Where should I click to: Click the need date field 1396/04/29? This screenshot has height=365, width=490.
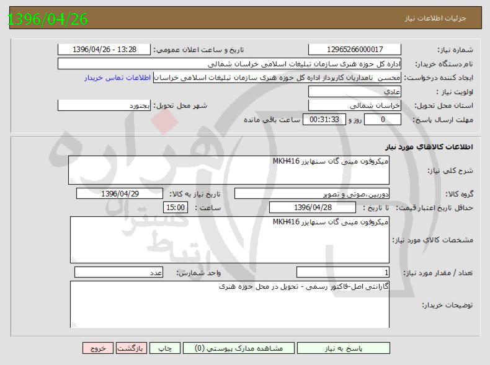coord(120,193)
